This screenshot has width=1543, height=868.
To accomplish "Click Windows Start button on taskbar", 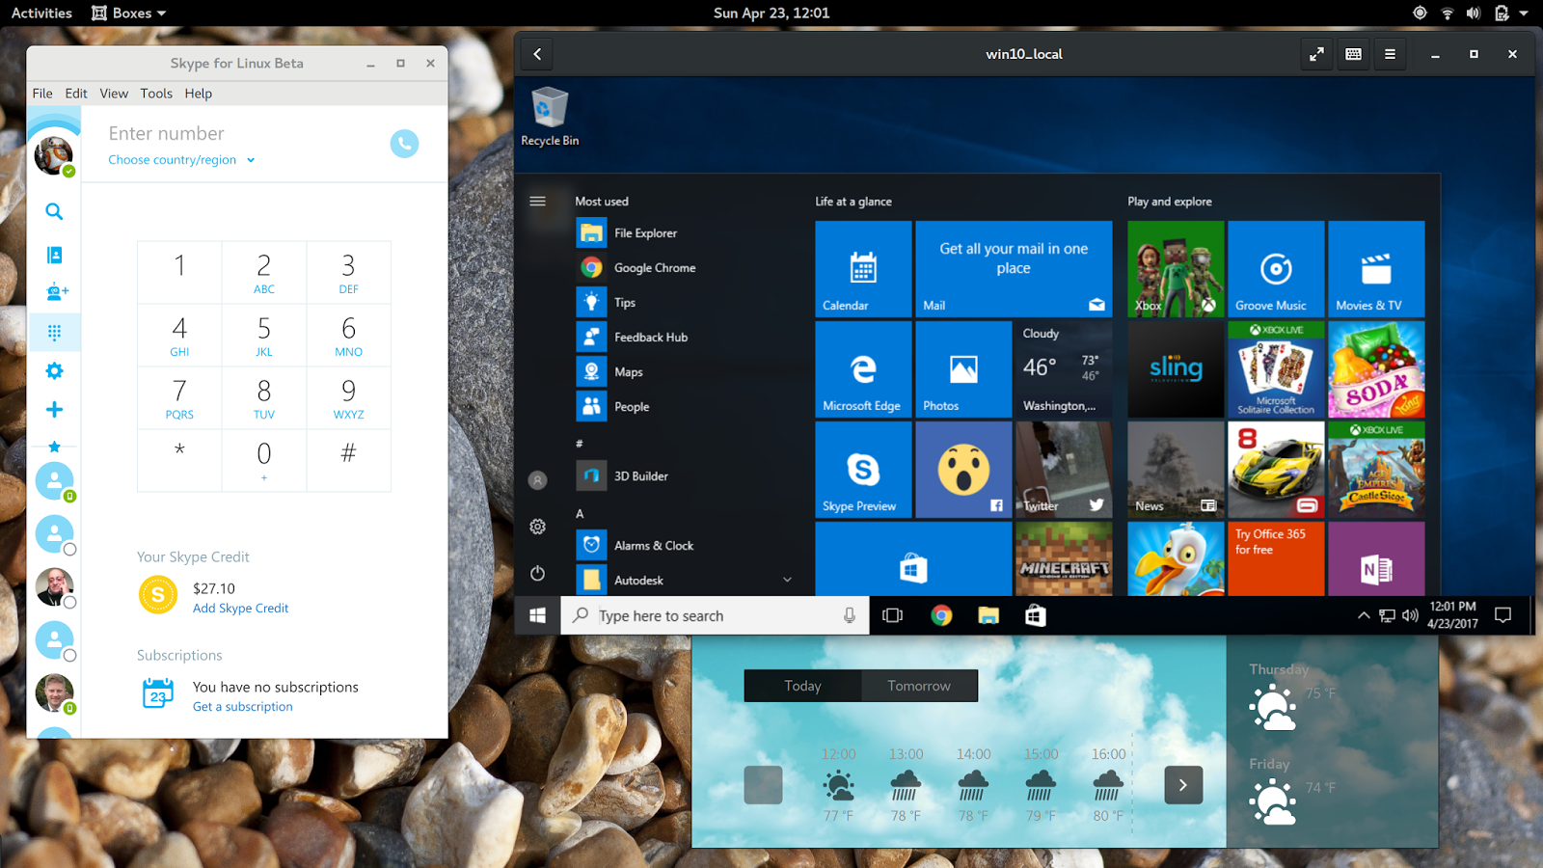I will point(537,615).
